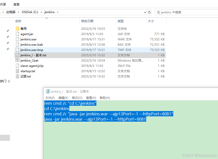Open Notepad 格式(O) menu
This screenshot has width=218, height=159.
point(77,98)
